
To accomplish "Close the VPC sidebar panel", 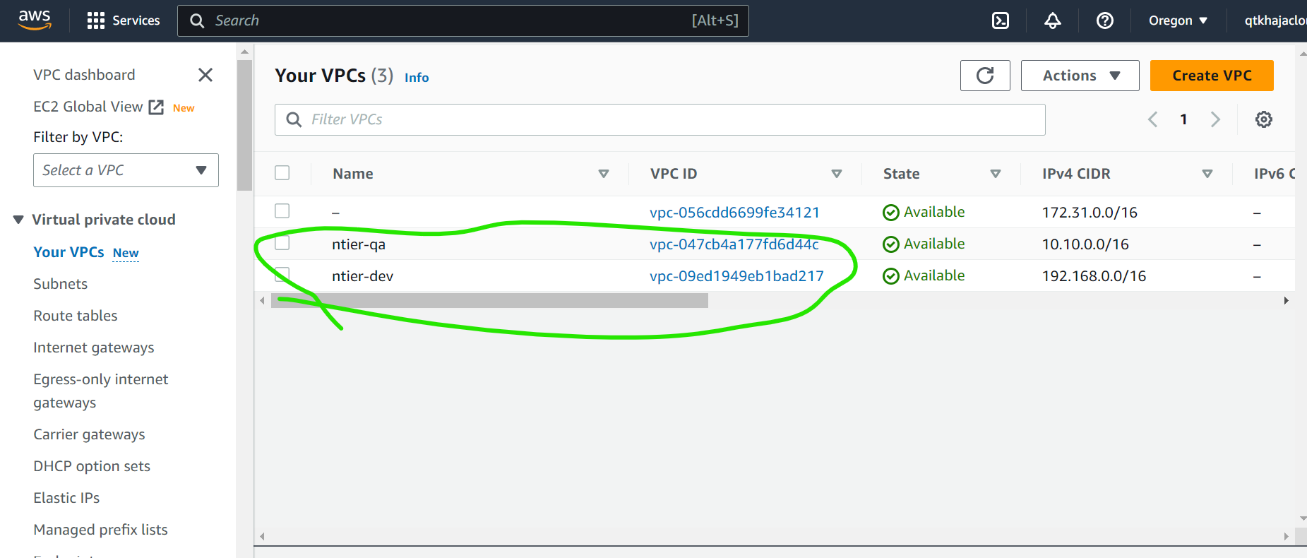I will (205, 75).
